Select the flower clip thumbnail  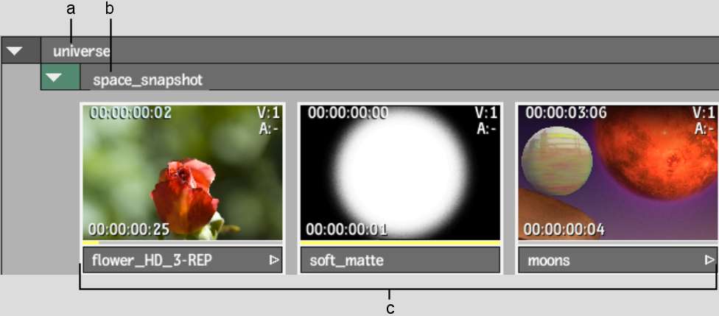point(183,172)
